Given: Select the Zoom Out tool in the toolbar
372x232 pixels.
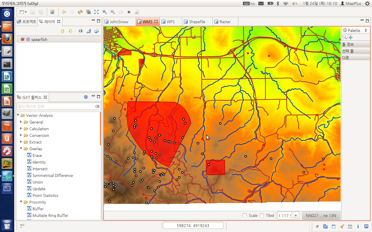Looking at the screenshot, I should point(112,12).
